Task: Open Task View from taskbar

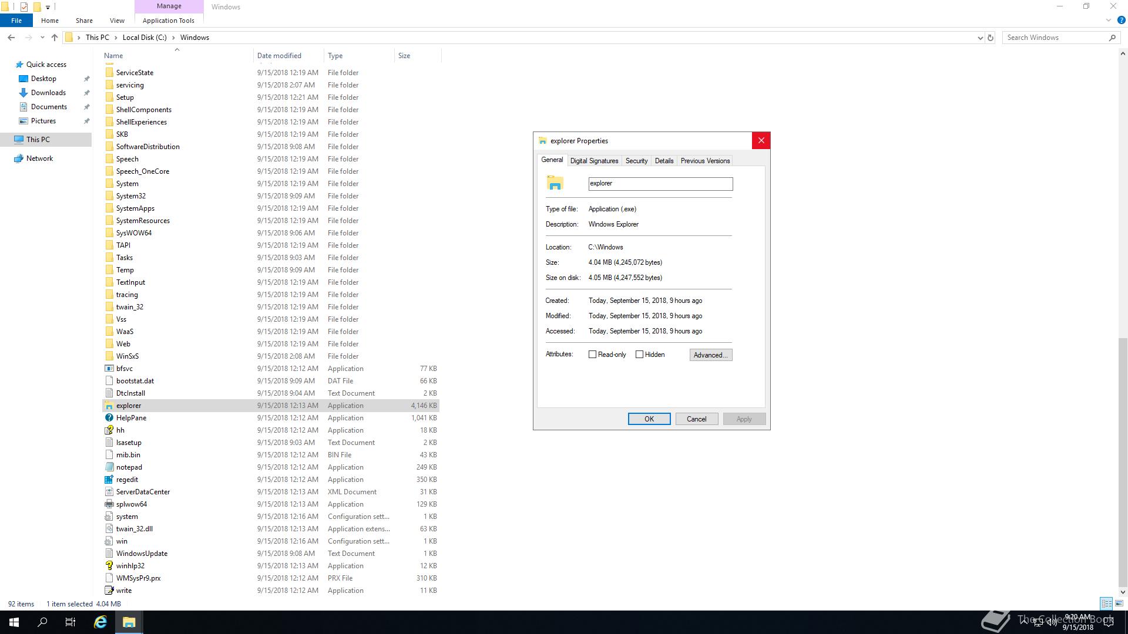Action: click(x=70, y=622)
